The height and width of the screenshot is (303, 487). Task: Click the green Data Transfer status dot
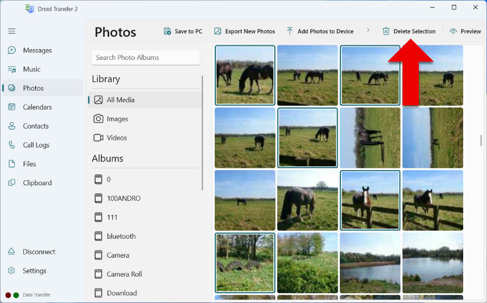16,295
